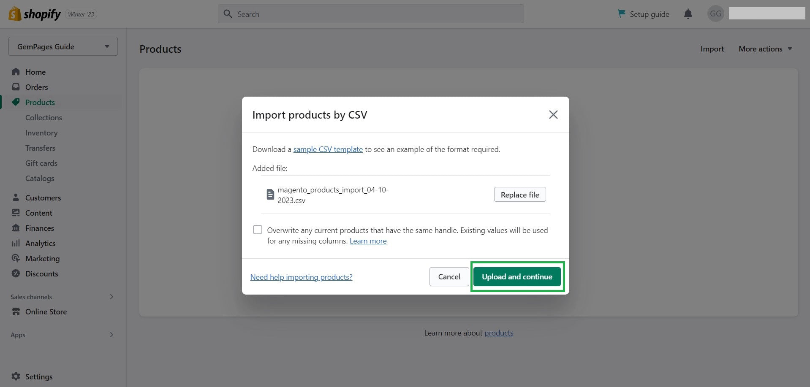This screenshot has width=810, height=387.
Task: Open the Inventory menu item
Action: point(41,133)
